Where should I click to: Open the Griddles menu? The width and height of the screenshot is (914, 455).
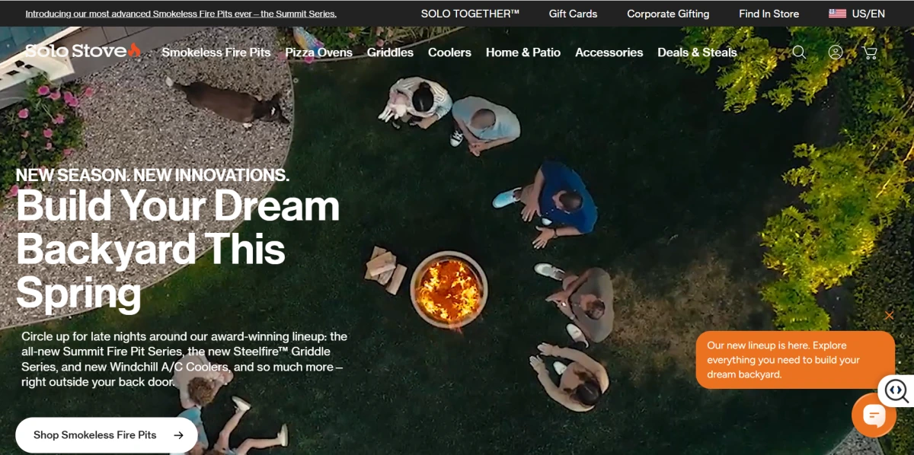pos(390,52)
